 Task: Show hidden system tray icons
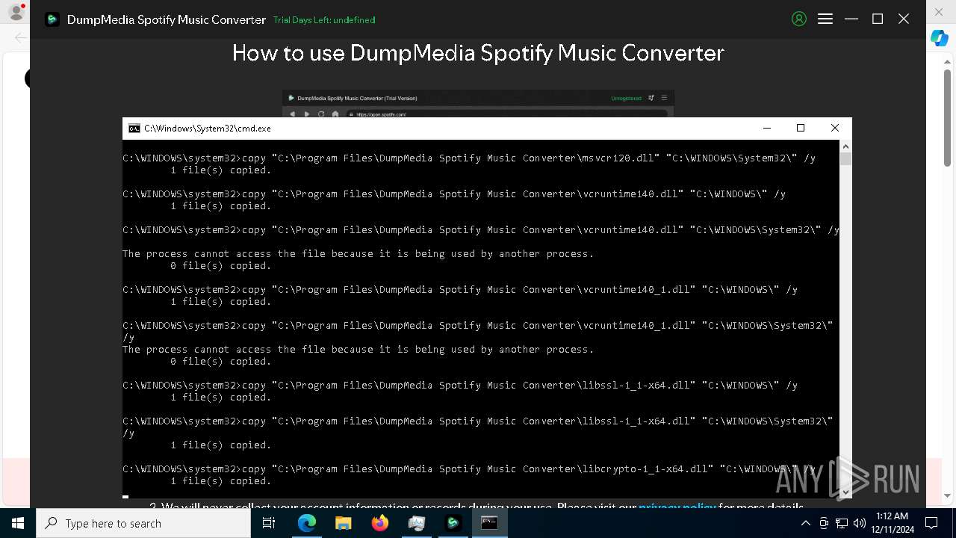tap(806, 523)
